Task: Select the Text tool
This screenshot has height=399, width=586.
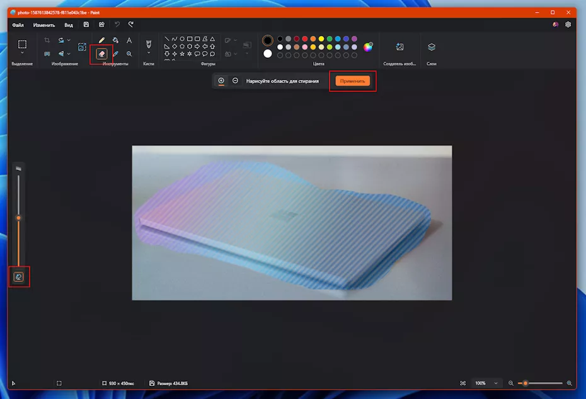Action: [x=129, y=40]
